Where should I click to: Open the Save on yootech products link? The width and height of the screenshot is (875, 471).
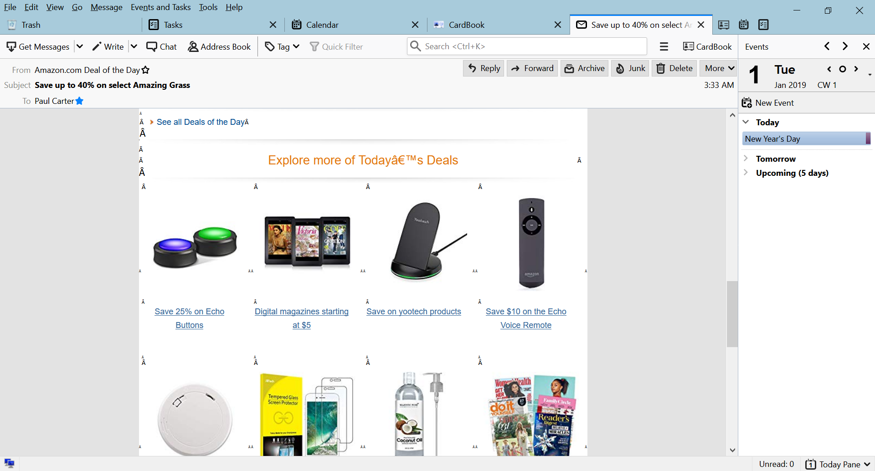point(414,312)
